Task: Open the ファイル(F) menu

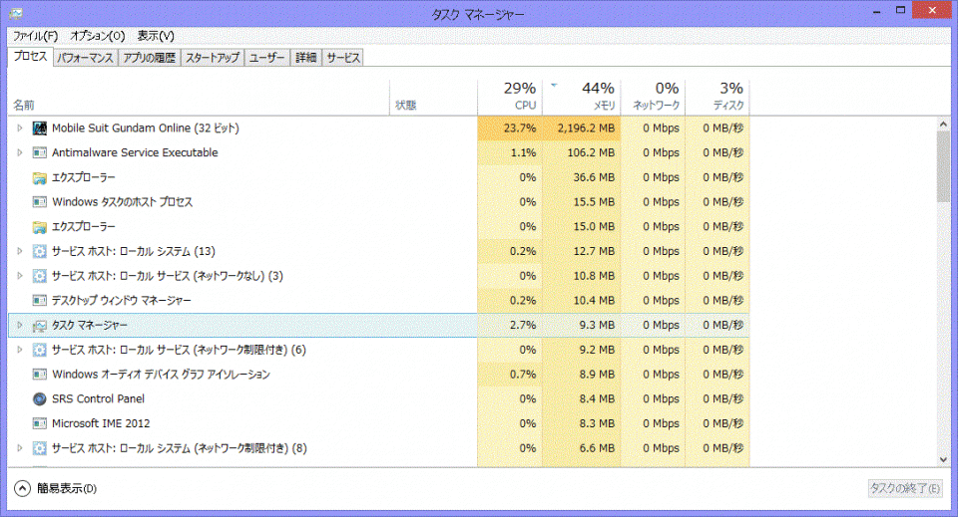Action: 36,36
